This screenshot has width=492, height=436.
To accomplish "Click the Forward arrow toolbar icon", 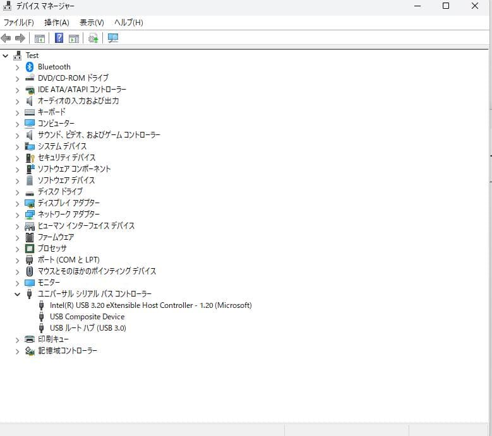I will point(20,38).
